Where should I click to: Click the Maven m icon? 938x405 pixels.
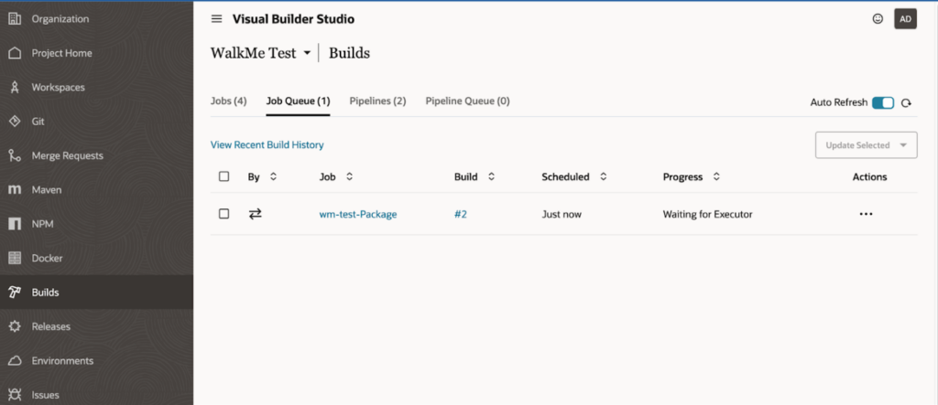tap(15, 190)
